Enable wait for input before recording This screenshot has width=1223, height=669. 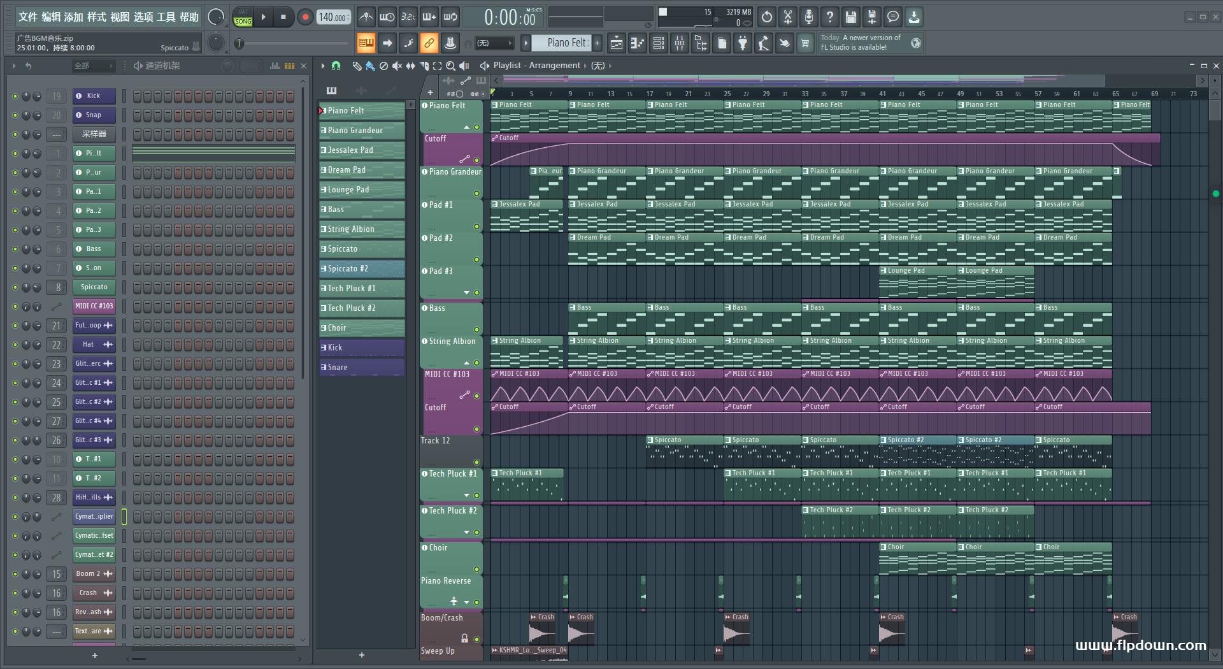tap(387, 17)
